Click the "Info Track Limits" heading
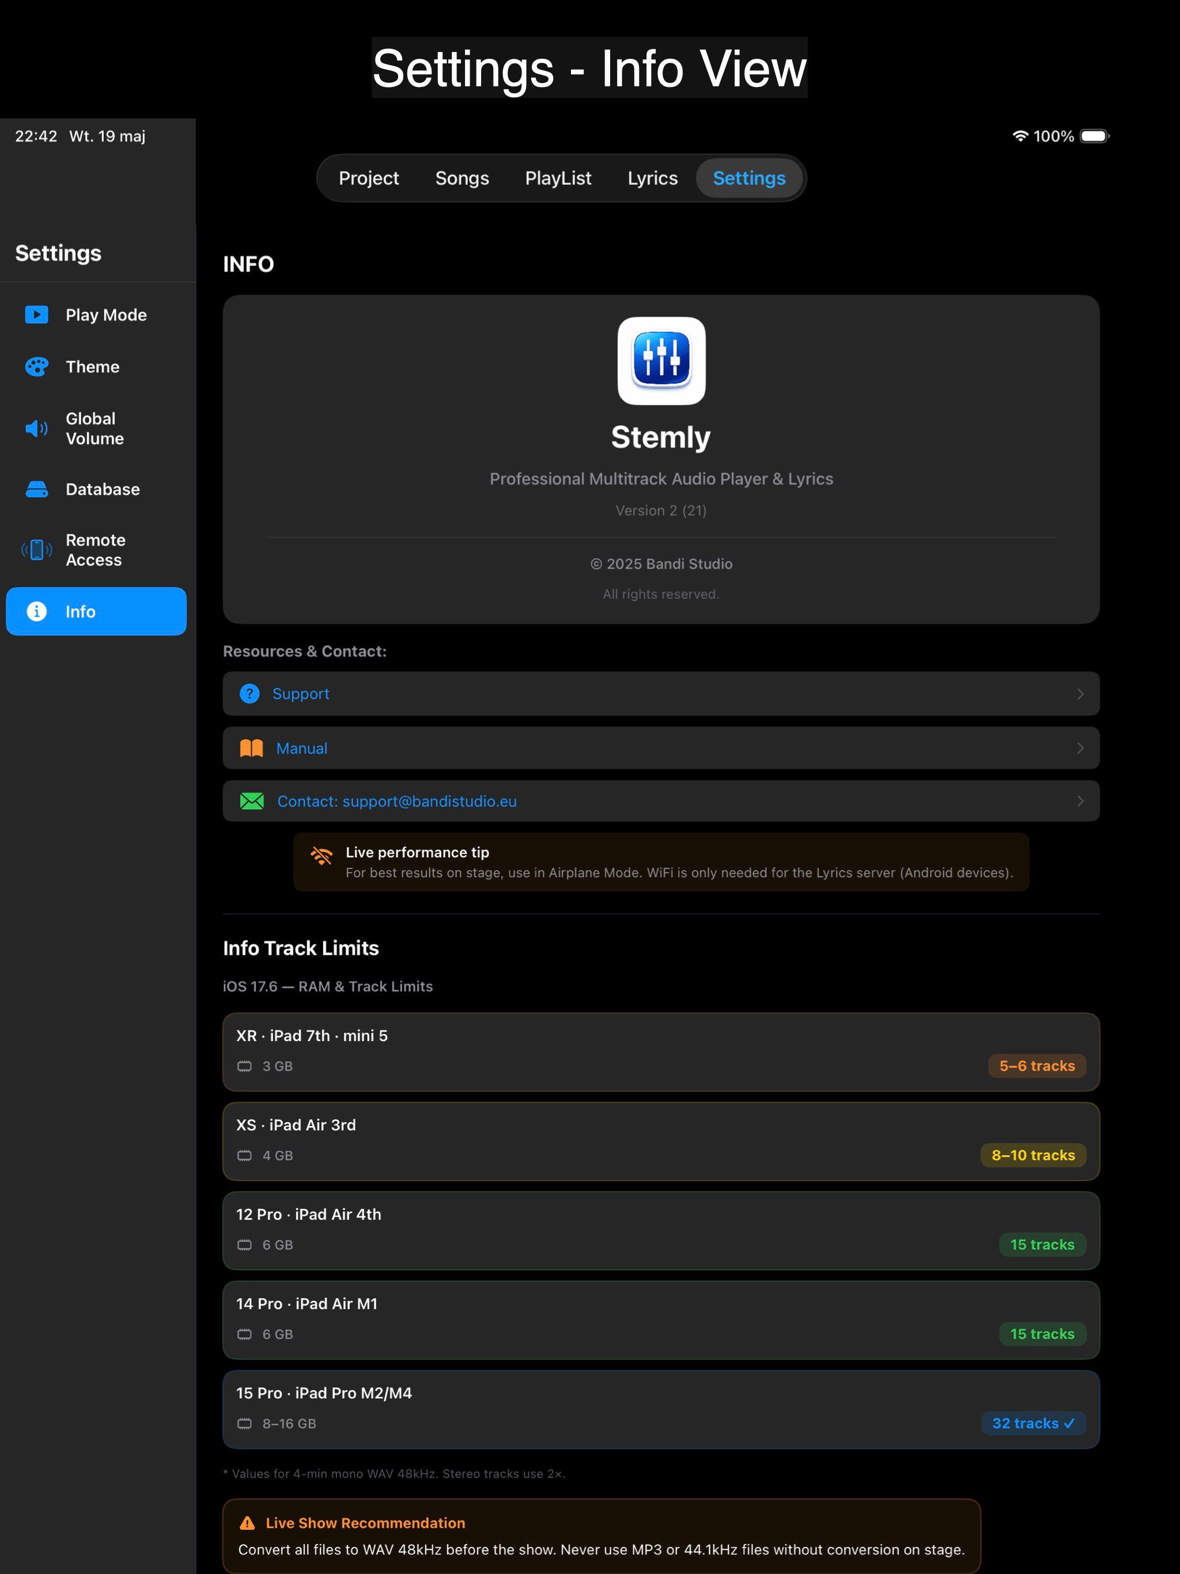The image size is (1180, 1574). coord(301,948)
